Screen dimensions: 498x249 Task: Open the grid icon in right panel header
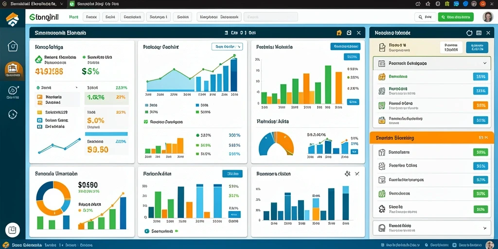479,33
